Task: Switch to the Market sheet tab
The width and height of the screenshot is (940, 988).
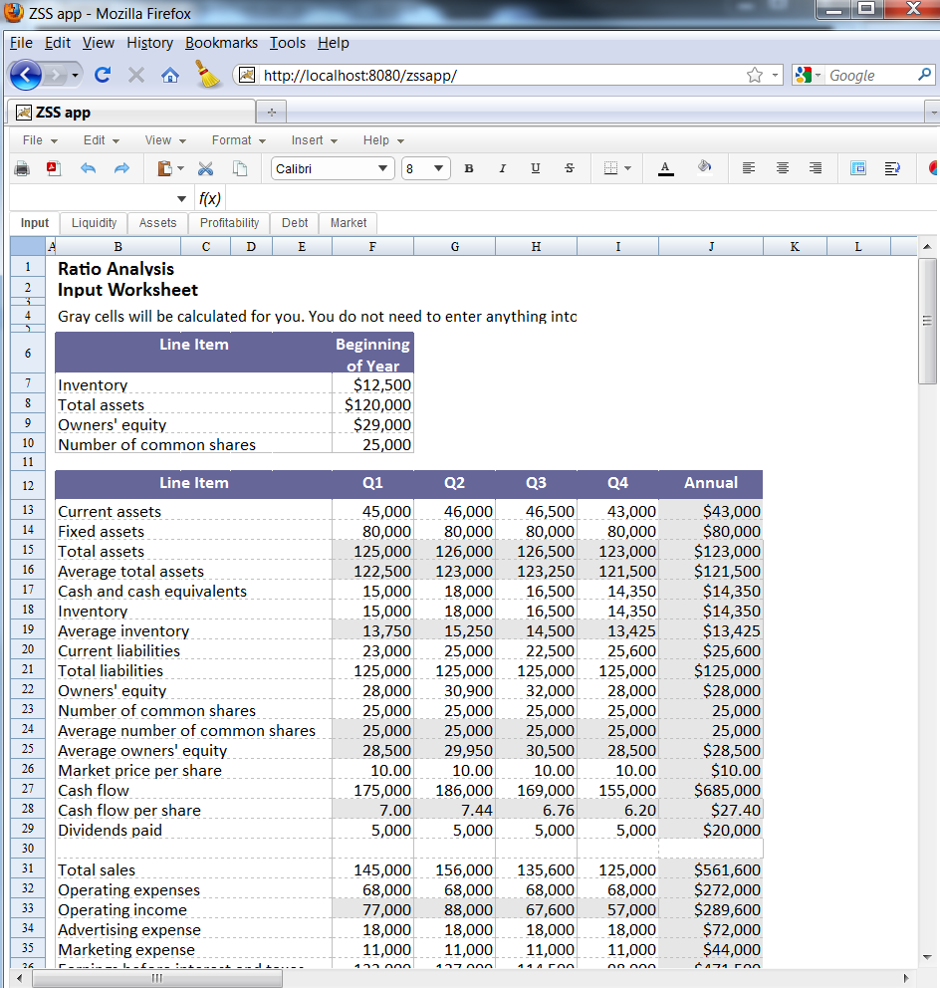Action: click(349, 223)
